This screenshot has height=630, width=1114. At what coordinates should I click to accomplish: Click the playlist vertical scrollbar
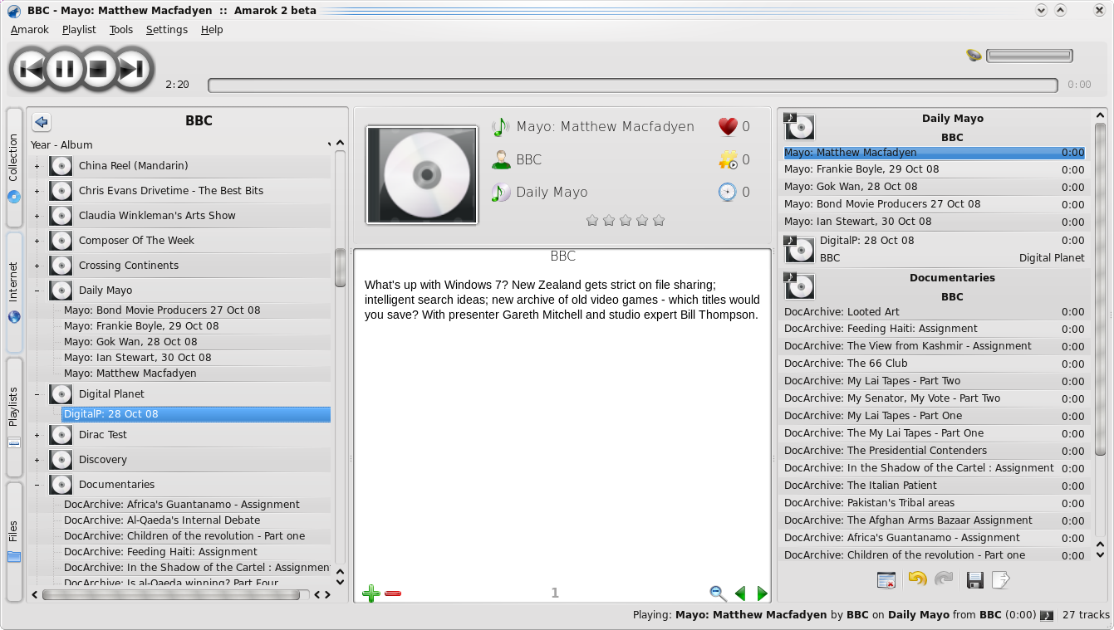coord(1100,288)
